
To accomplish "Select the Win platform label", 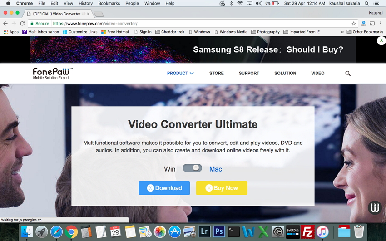I will point(170,169).
